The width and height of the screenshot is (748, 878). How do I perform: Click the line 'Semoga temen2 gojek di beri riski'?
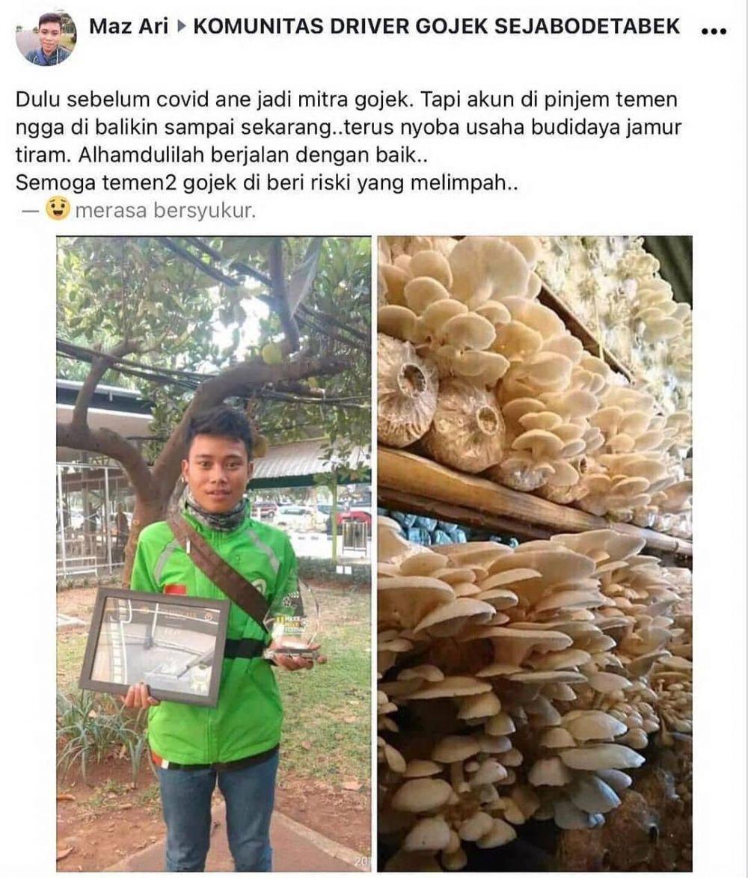click(266, 182)
